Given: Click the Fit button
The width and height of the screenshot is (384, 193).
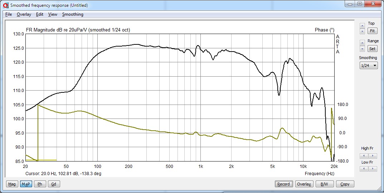Looking at the screenshot, I should click(x=372, y=31).
